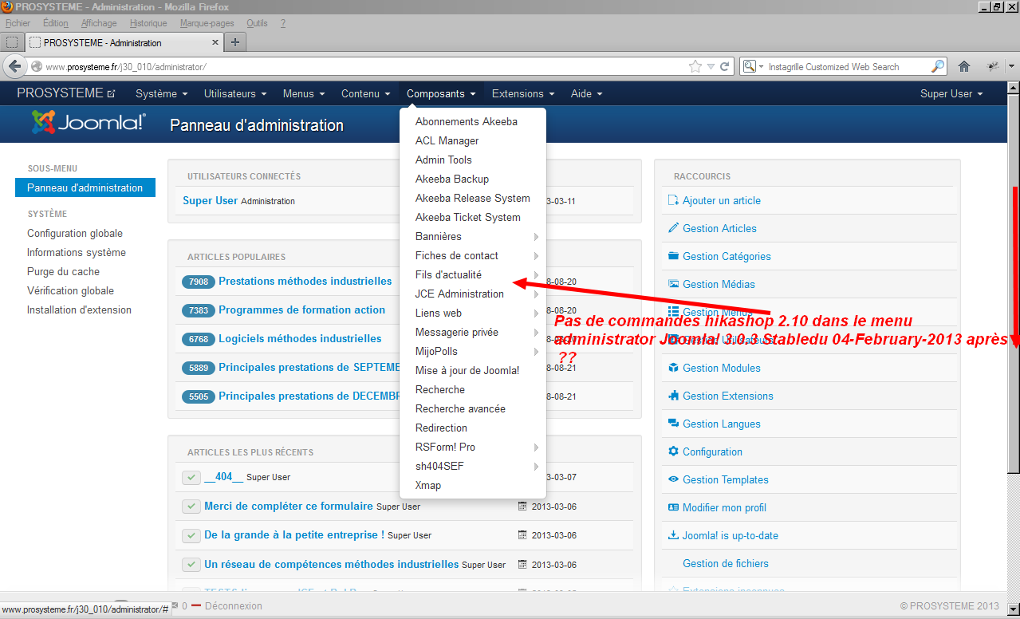1020x619 pixels.
Task: Click the Configuration gear icon
Action: pyautogui.click(x=673, y=451)
